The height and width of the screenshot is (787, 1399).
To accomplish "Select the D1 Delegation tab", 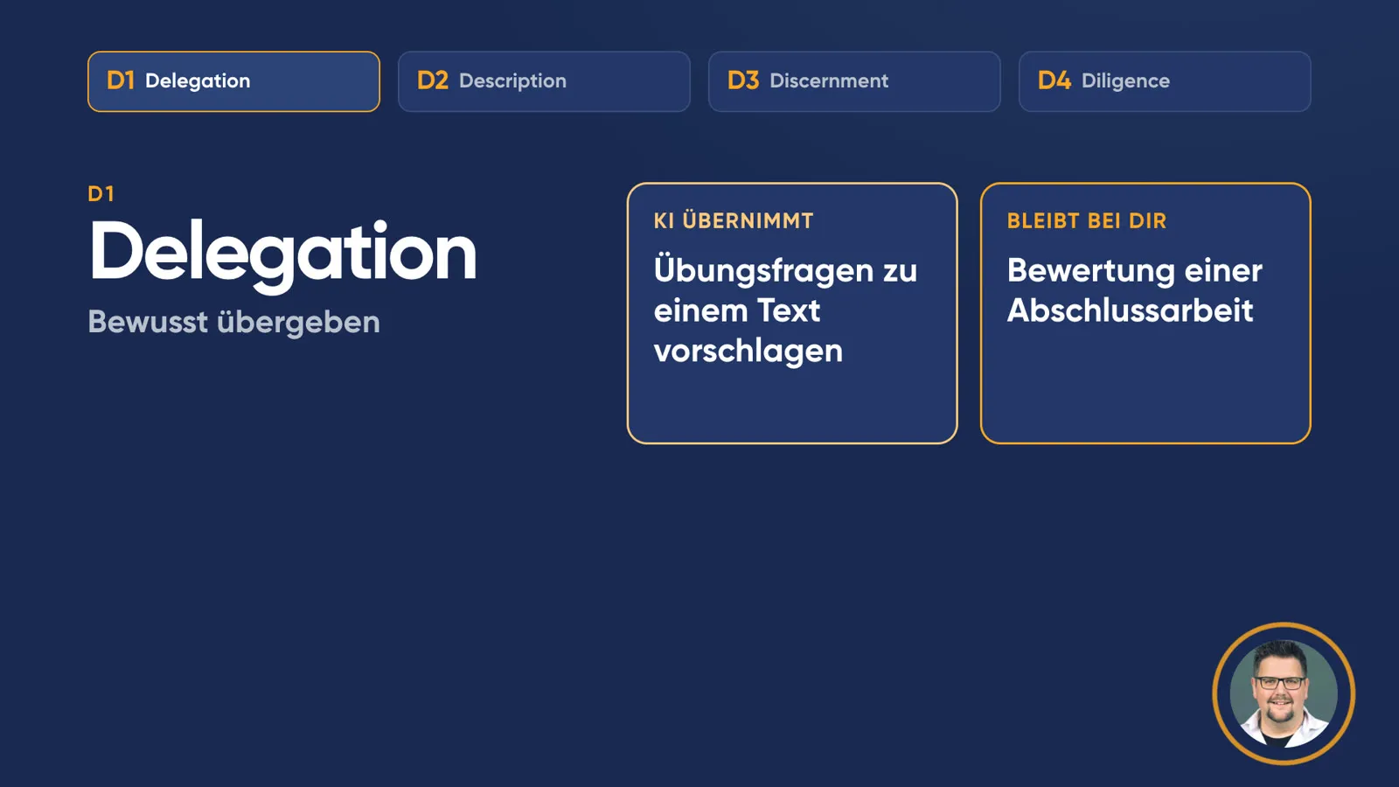I will pos(233,81).
